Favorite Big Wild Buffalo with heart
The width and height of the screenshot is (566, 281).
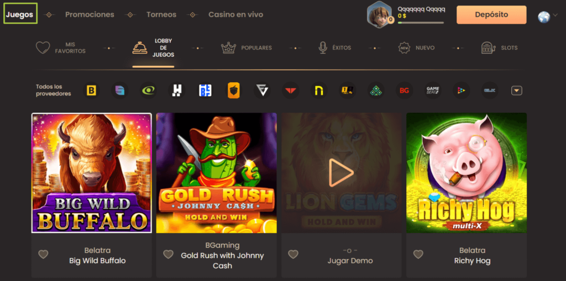pos(43,255)
